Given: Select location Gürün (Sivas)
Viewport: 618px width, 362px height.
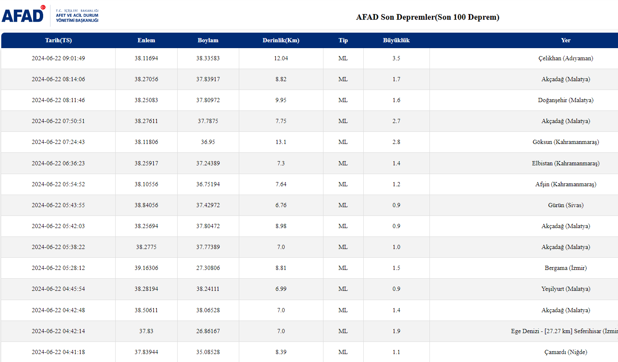Looking at the screenshot, I should click(566, 205).
